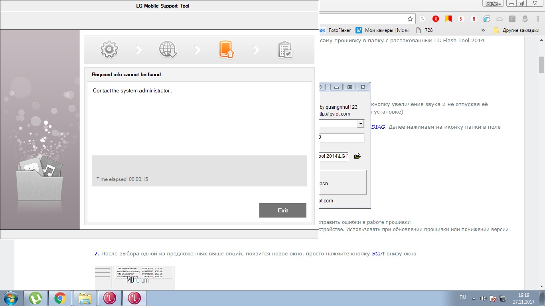Show hidden tray icons arrow
The height and width of the screenshot is (306, 545).
[474, 298]
